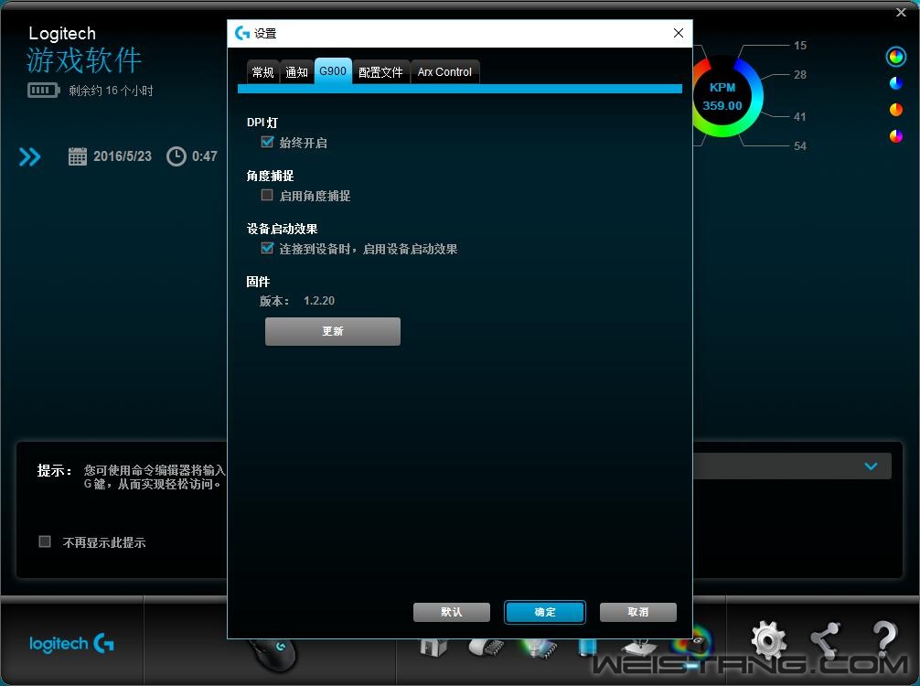This screenshot has width=920, height=686.
Task: Pick the rainbow swatch with purple and white
Action: click(896, 136)
